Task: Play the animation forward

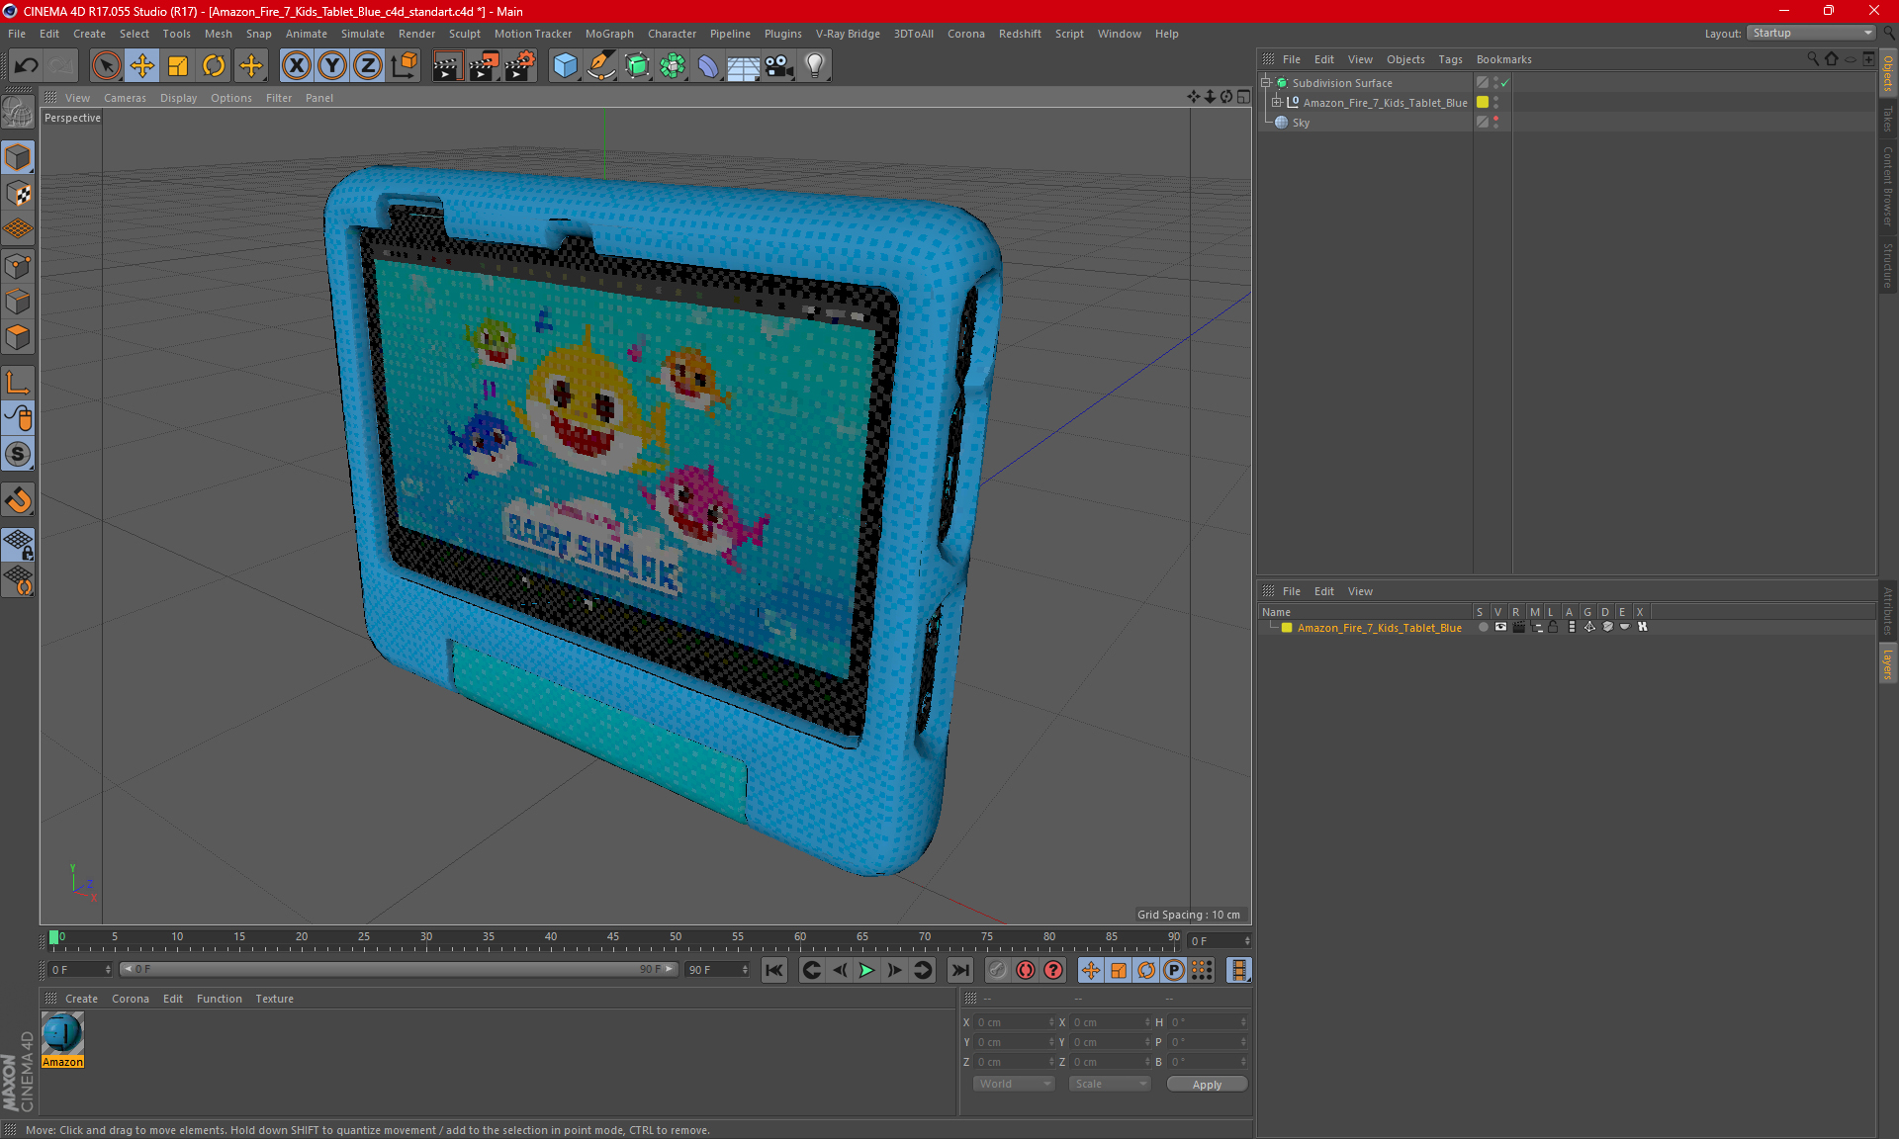Action: (866, 971)
